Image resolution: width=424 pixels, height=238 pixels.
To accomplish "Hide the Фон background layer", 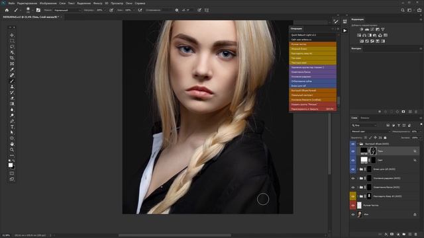I will (x=353, y=214).
